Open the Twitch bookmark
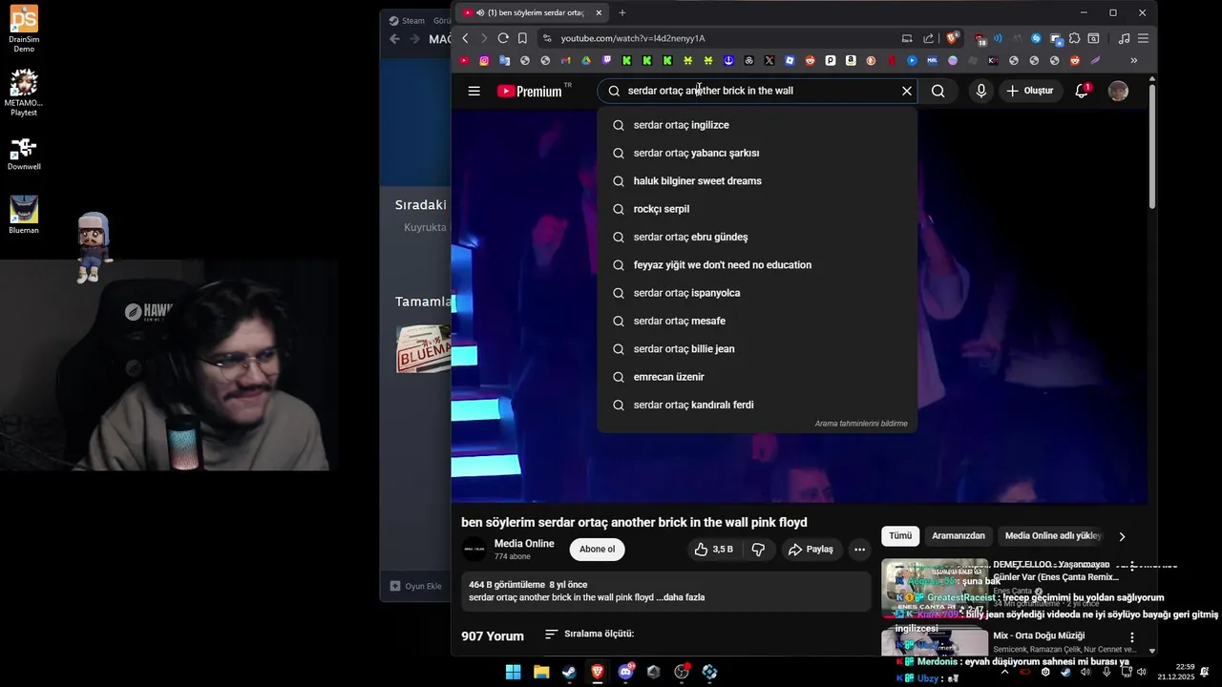 point(606,60)
